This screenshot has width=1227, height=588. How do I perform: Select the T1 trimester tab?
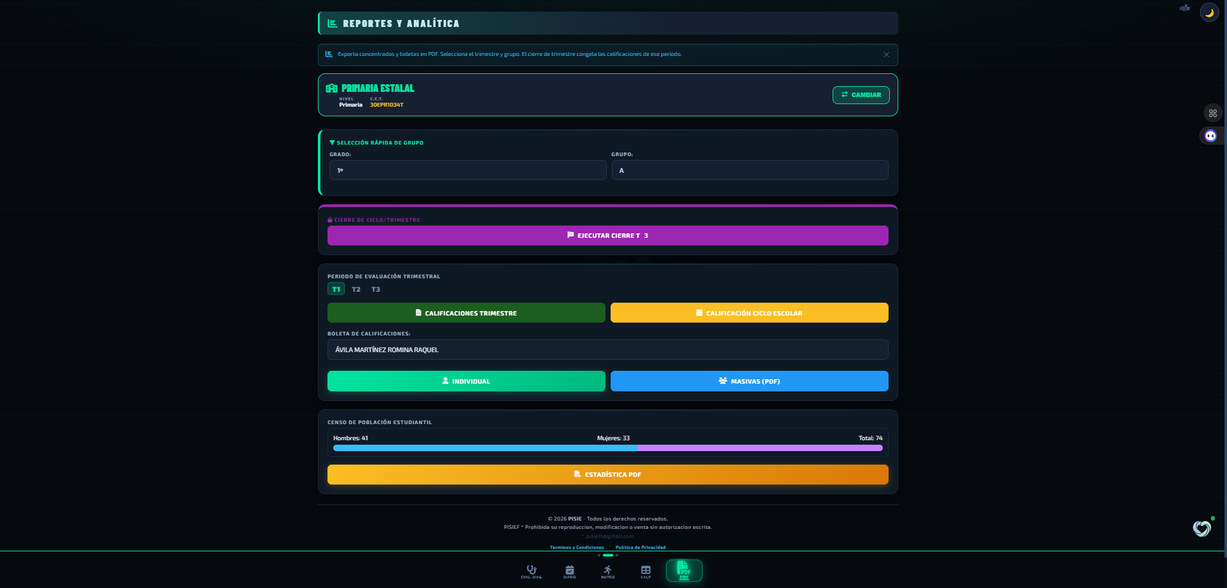(336, 289)
